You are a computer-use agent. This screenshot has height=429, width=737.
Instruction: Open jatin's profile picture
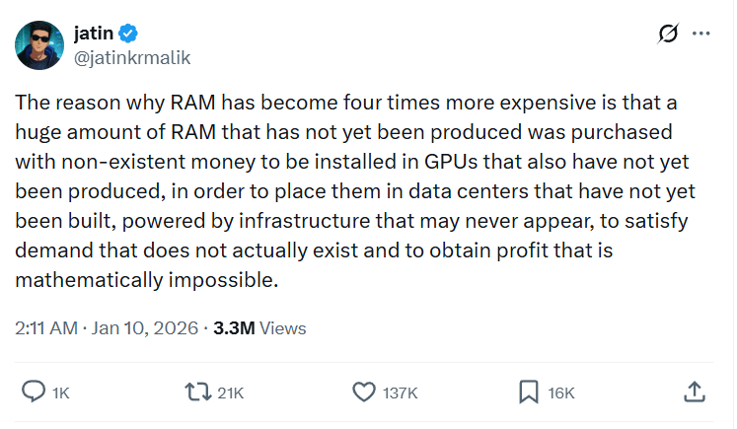click(38, 44)
